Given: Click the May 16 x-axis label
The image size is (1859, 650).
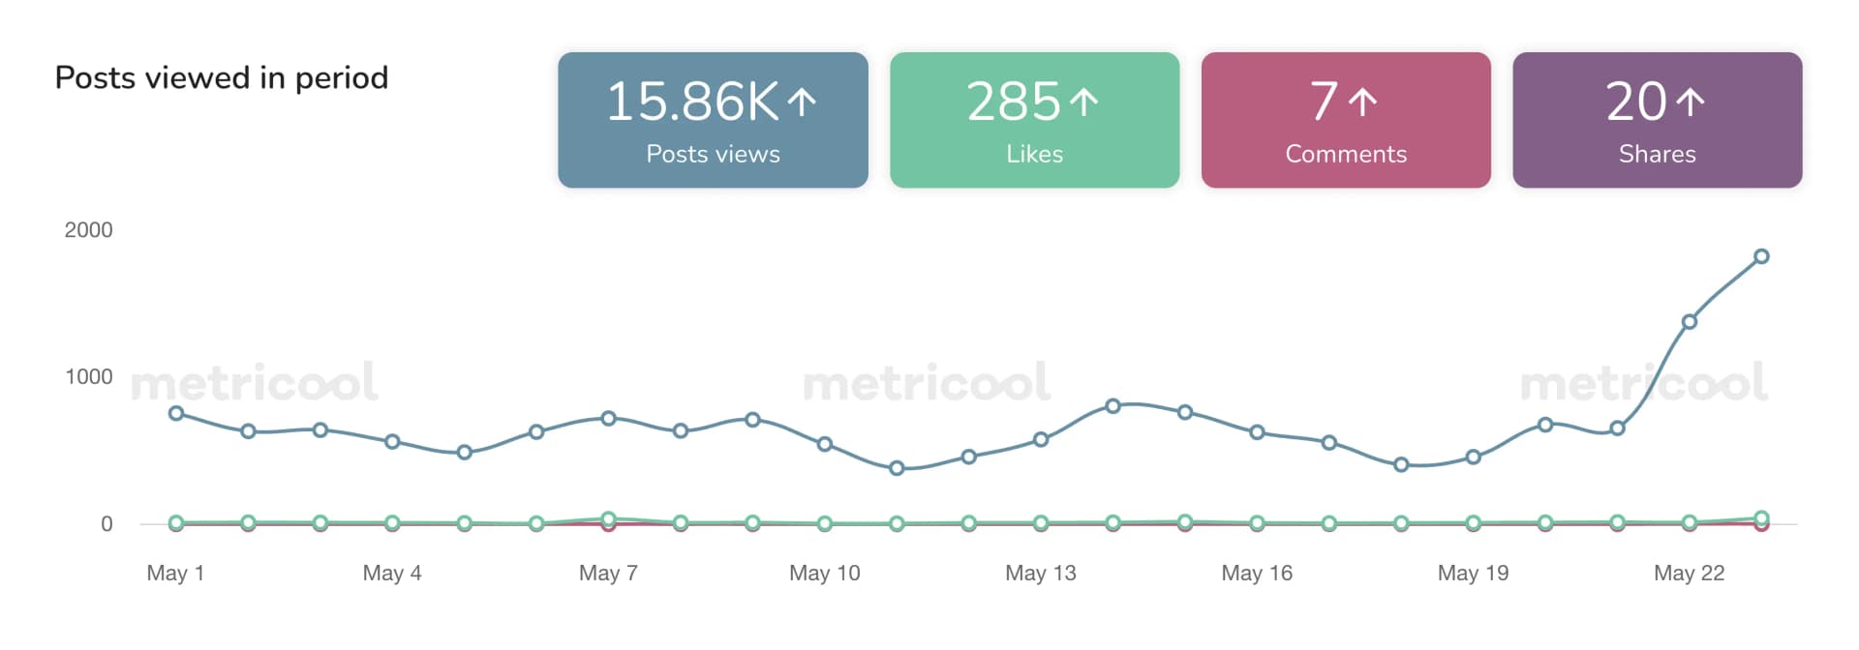Looking at the screenshot, I should 1257,573.
